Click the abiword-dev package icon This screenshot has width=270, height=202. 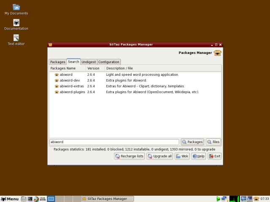tap(57, 80)
